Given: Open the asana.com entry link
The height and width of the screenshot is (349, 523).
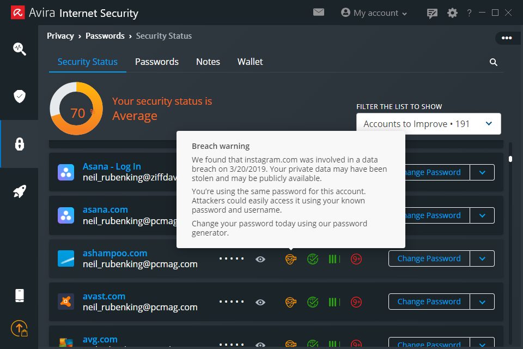Looking at the screenshot, I should [x=105, y=210].
